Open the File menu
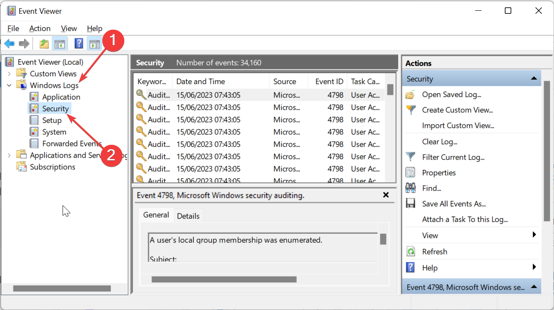 (x=13, y=28)
